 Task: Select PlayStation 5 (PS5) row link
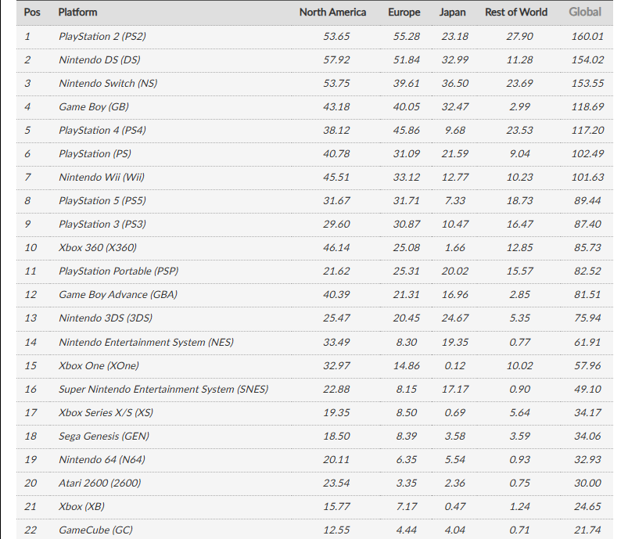click(x=113, y=200)
